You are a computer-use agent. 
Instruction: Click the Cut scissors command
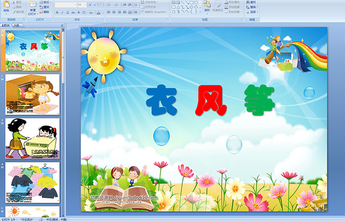pyautogui.click(x=17, y=2)
